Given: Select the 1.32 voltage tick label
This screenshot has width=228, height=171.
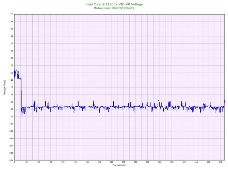Looking at the screenshot, I should pos(11,58).
